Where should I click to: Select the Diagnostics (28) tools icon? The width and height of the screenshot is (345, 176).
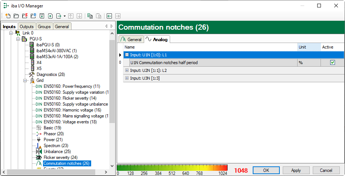coord(32,74)
